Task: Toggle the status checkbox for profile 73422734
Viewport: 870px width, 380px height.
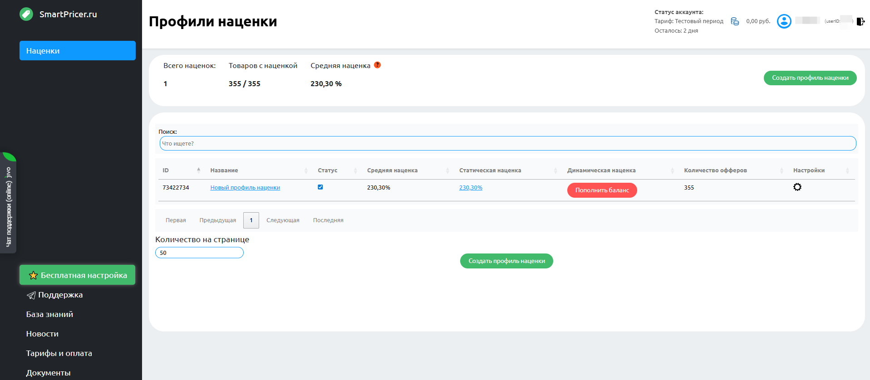Action: click(x=320, y=187)
